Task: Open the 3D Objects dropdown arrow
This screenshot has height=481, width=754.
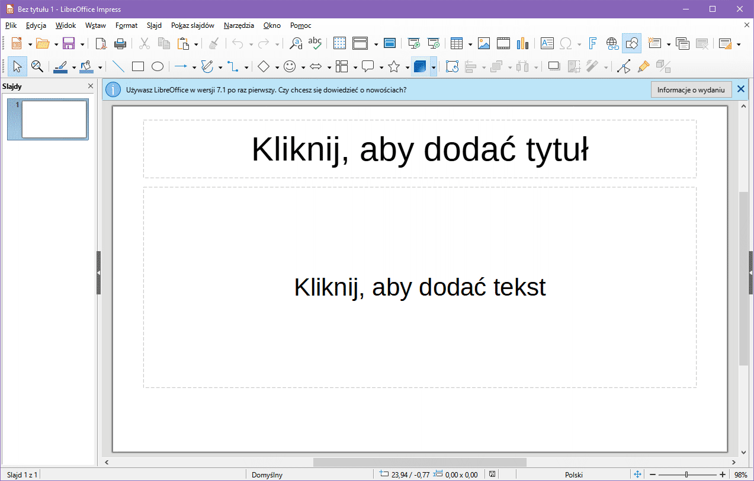Action: pyautogui.click(x=434, y=67)
